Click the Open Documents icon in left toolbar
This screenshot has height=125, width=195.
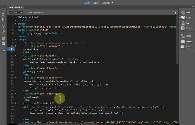[3, 15]
